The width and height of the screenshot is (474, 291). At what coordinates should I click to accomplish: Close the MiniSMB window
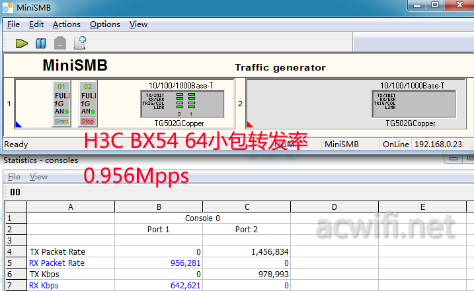[x=459, y=5]
